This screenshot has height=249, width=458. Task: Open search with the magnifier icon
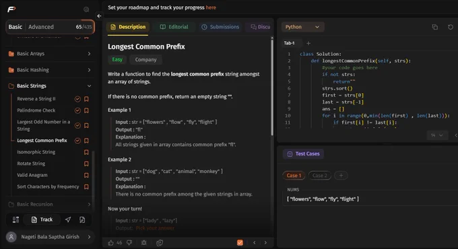click(86, 9)
